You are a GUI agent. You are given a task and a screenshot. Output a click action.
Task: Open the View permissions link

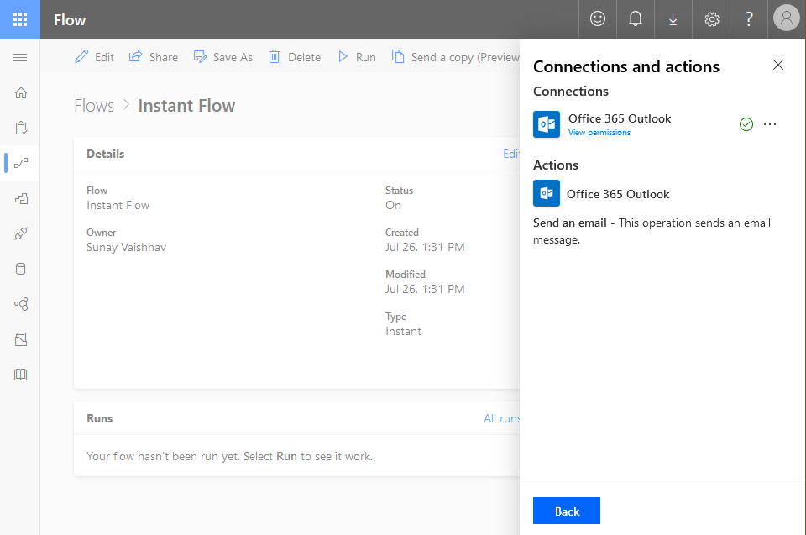(599, 133)
